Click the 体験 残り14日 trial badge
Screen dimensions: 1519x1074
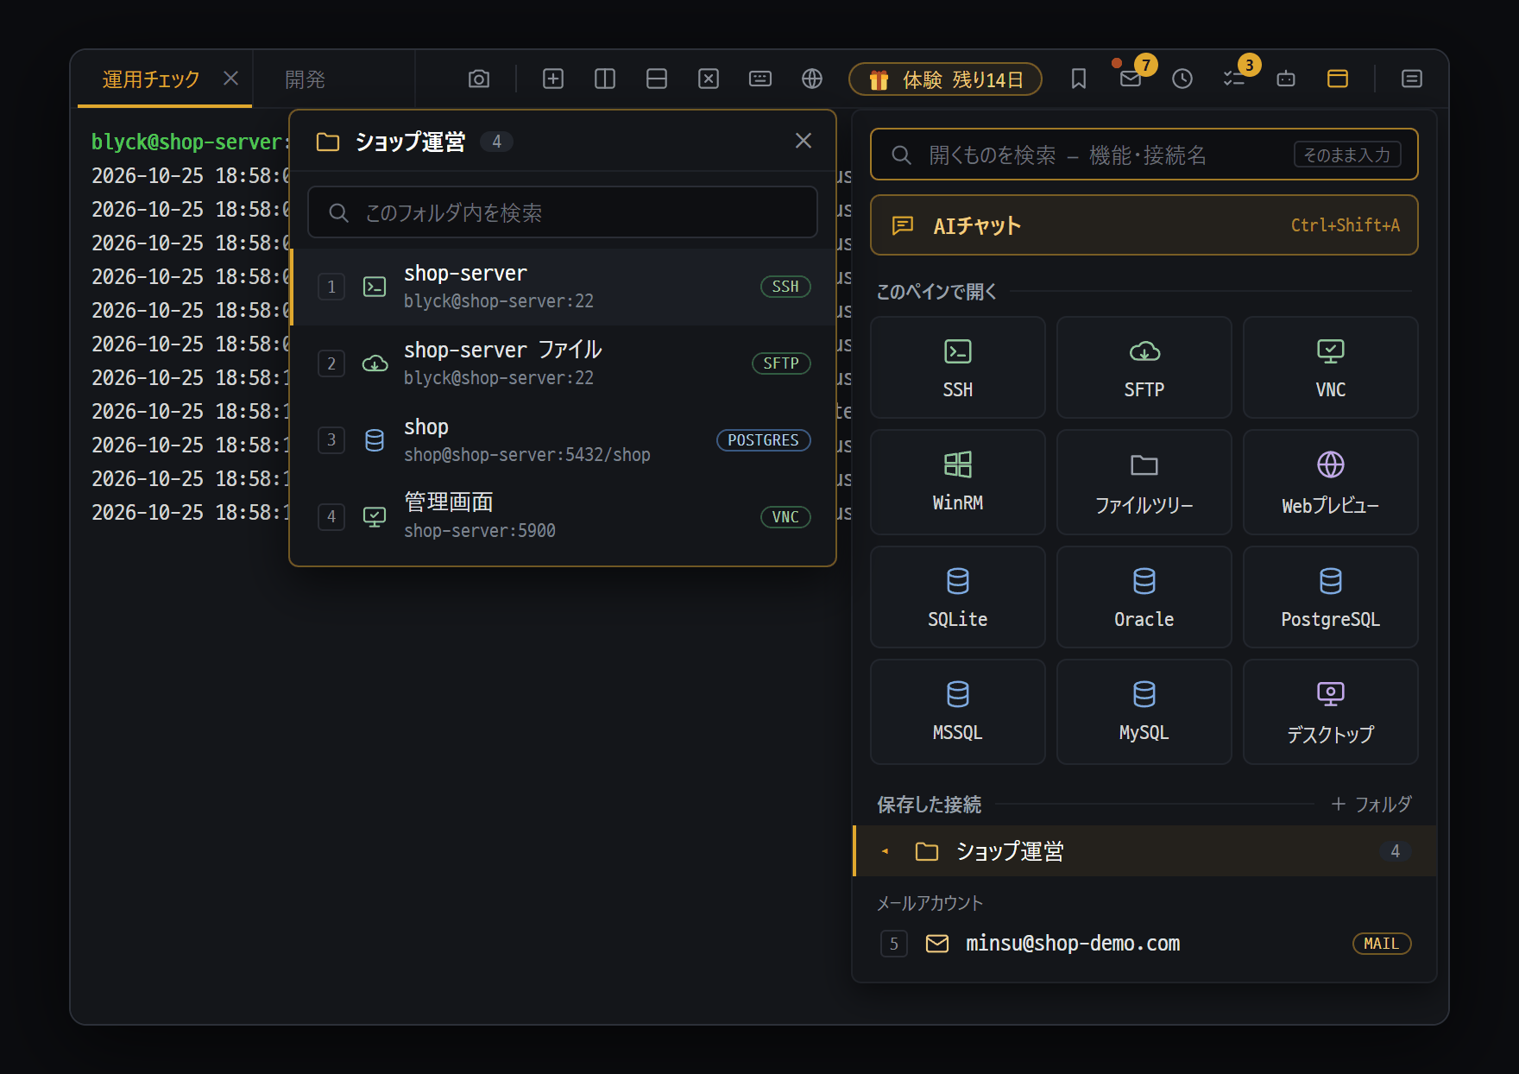click(945, 79)
